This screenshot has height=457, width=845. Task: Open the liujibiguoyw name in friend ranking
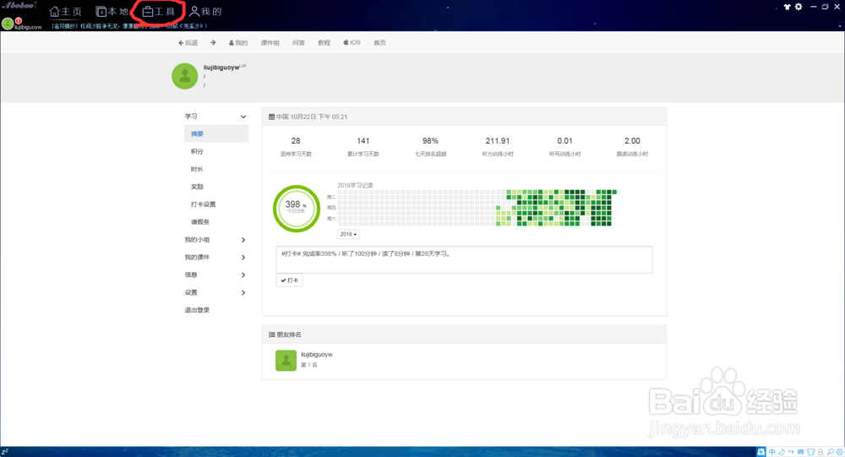pyautogui.click(x=316, y=355)
